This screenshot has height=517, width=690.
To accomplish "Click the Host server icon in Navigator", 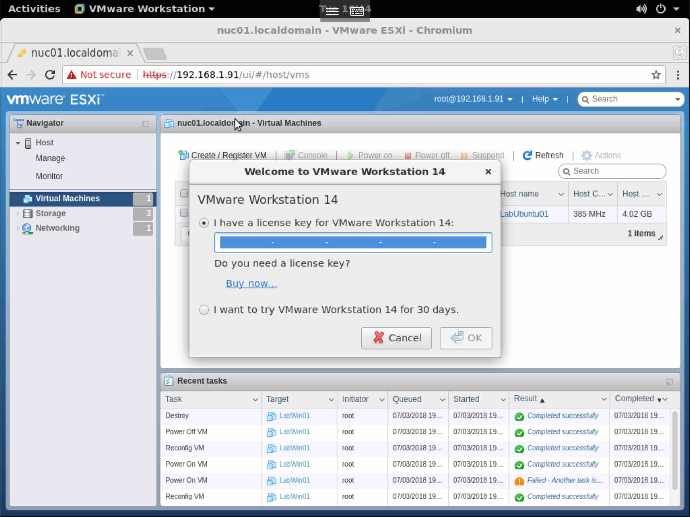I will click(x=28, y=143).
